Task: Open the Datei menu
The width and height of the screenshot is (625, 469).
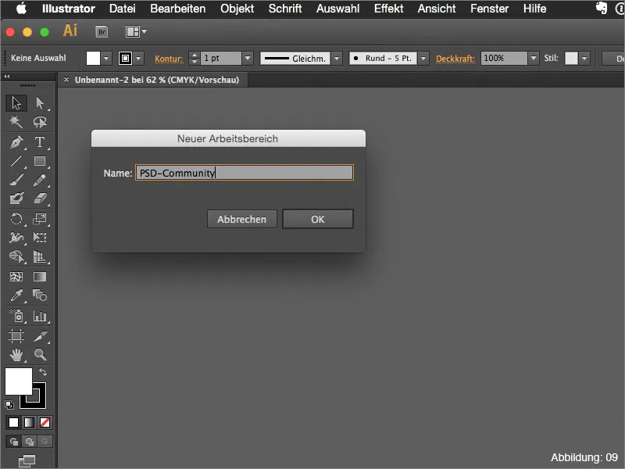Action: 123,9
